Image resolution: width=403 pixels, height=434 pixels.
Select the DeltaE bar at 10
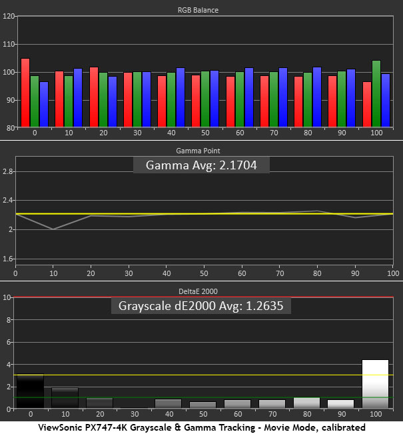tap(64, 398)
